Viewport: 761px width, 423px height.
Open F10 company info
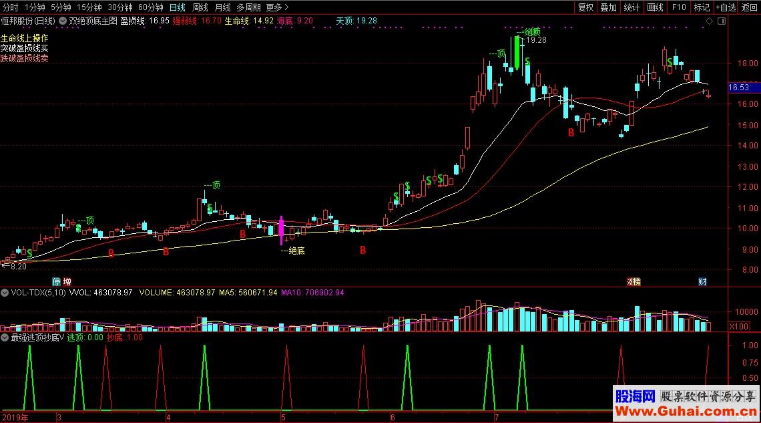[x=678, y=7]
